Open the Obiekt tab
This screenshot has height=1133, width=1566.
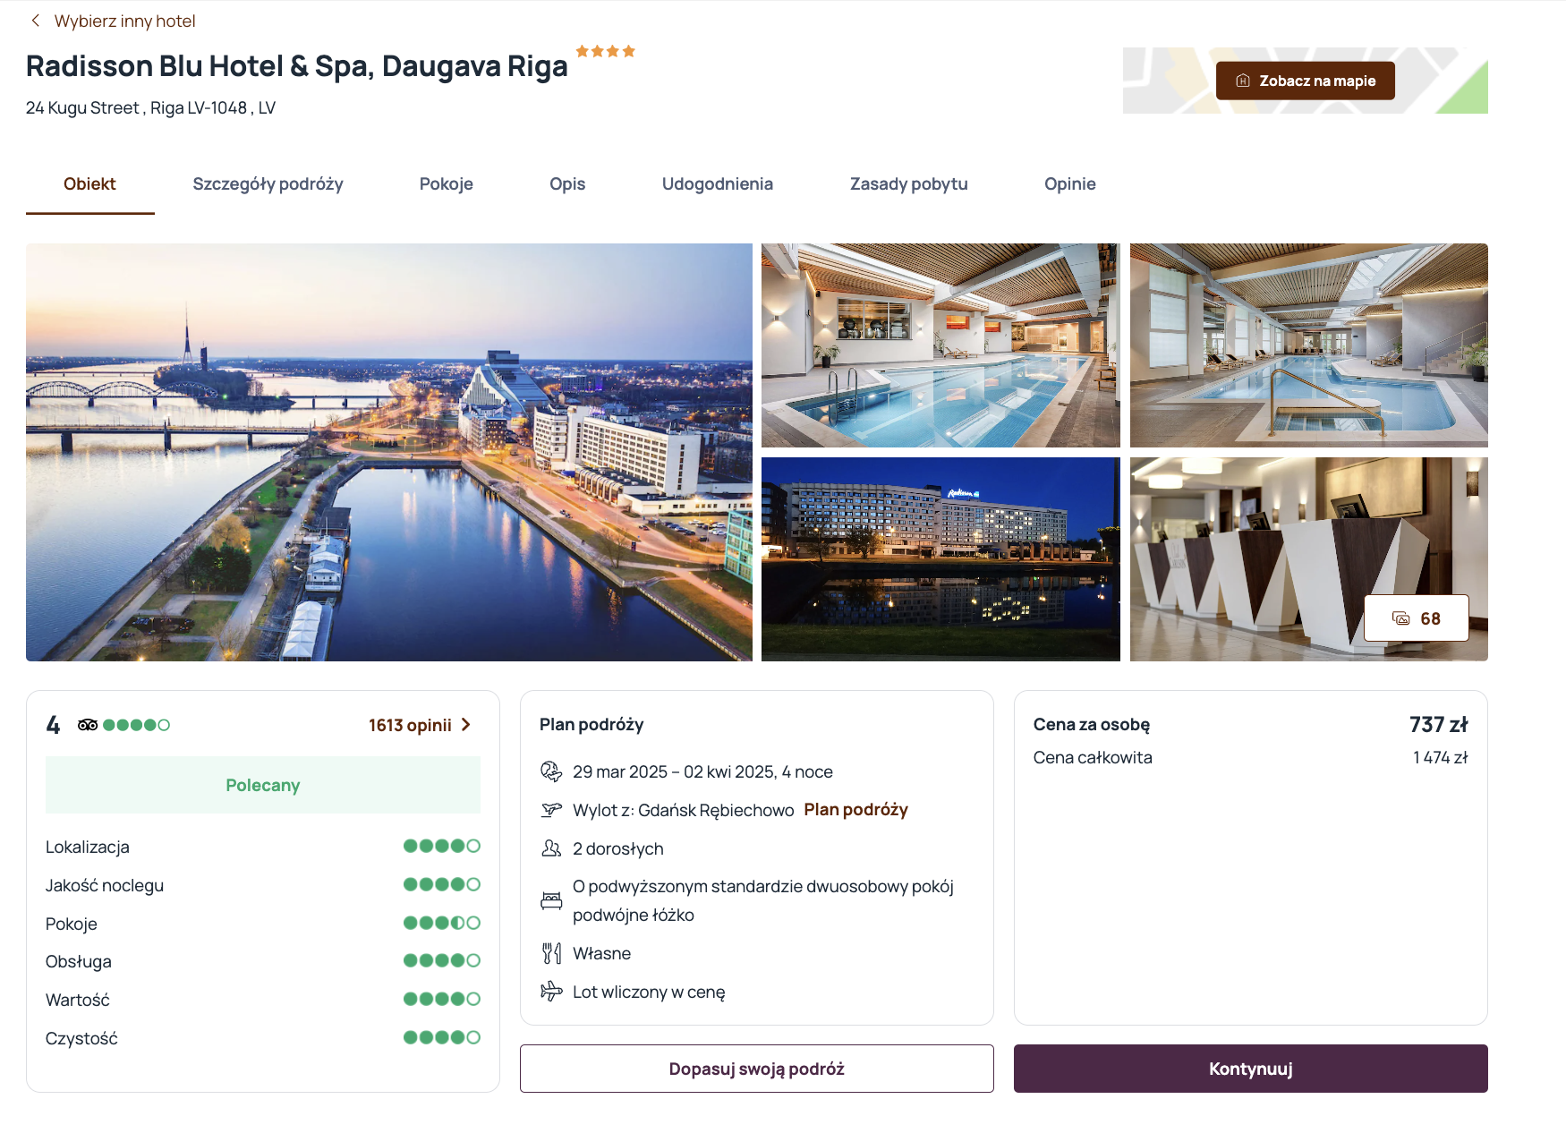89,183
